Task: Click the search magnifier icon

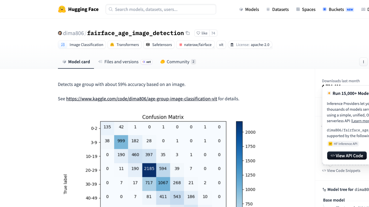Action: coord(111,9)
